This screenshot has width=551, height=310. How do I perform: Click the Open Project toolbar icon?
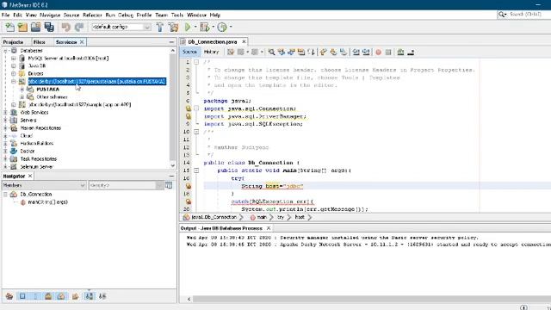click(x=36, y=27)
